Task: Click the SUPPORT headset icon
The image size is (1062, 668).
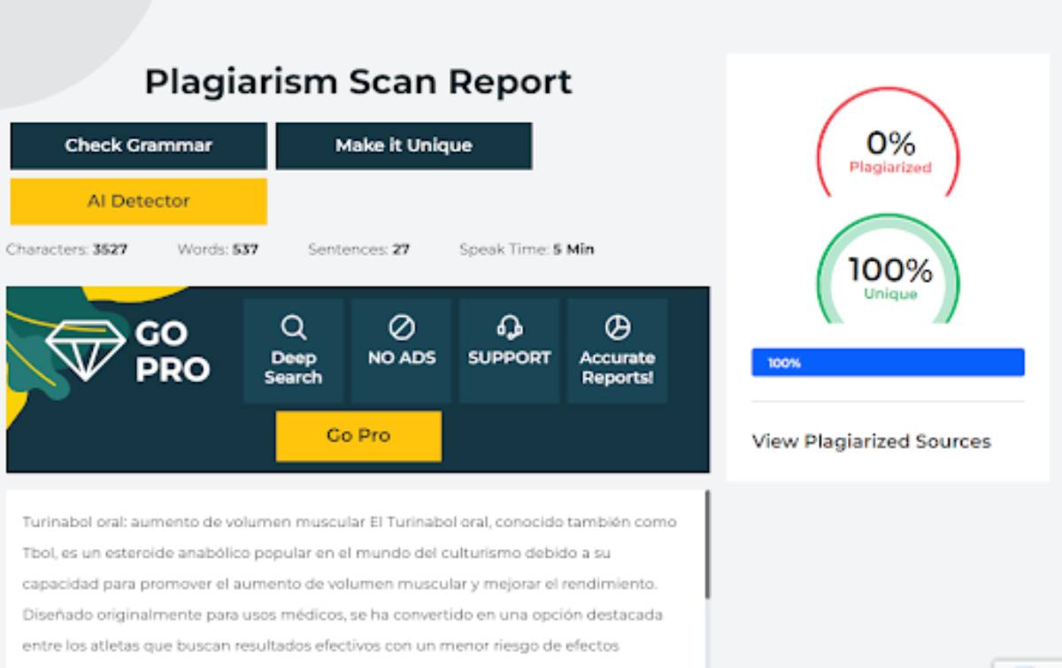Action: click(509, 328)
